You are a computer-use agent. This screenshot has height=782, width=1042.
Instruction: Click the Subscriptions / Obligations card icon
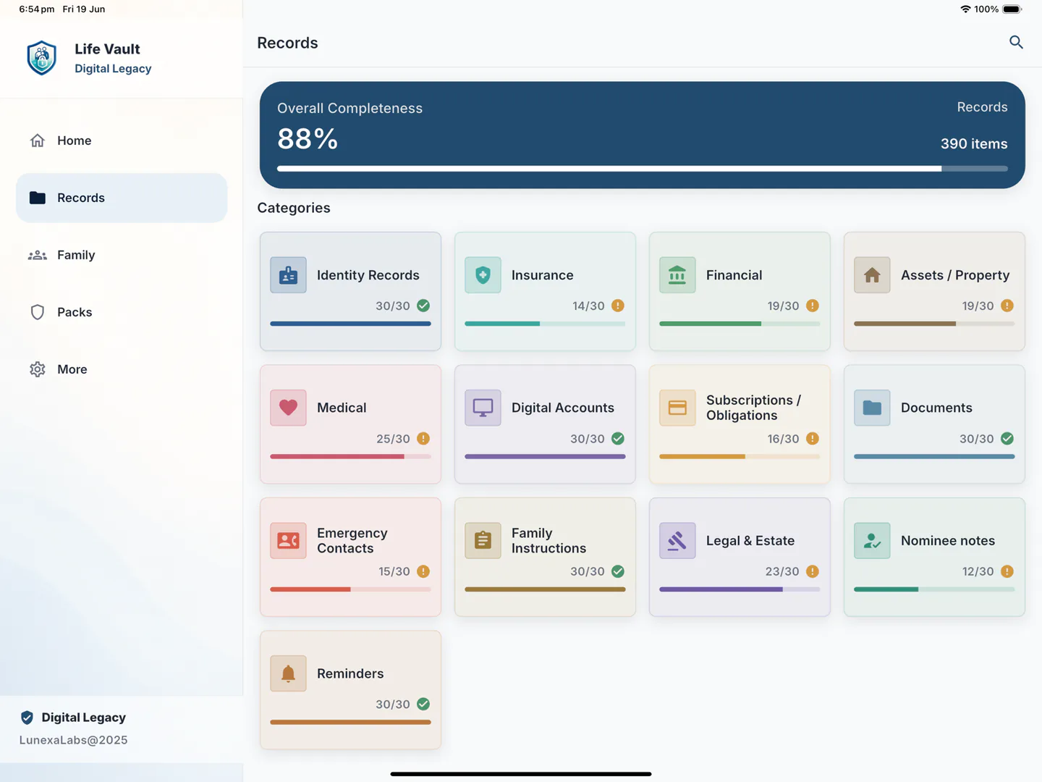pos(677,408)
